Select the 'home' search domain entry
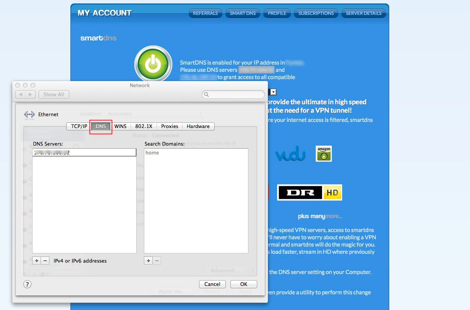The width and height of the screenshot is (470, 310). click(x=196, y=153)
